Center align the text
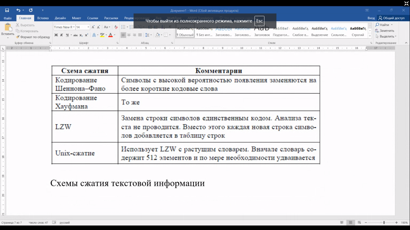The height and width of the screenshot is (230, 410). click(129, 35)
